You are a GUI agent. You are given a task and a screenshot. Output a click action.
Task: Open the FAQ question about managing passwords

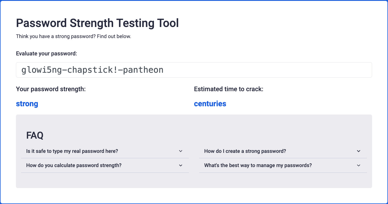tap(258, 165)
